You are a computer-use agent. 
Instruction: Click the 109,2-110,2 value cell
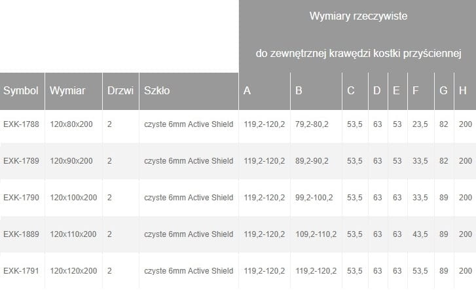pos(316,234)
